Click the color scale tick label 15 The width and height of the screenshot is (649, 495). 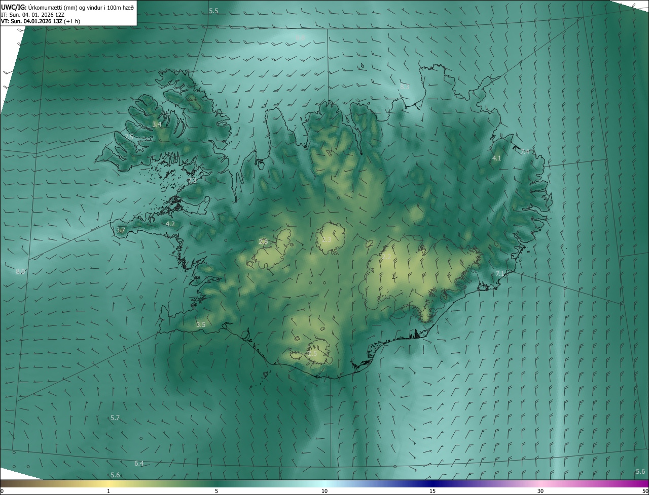click(432, 491)
